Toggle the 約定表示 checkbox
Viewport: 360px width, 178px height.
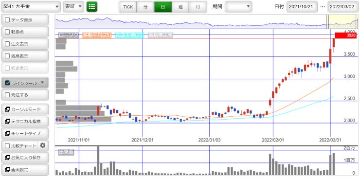[x=7, y=68]
